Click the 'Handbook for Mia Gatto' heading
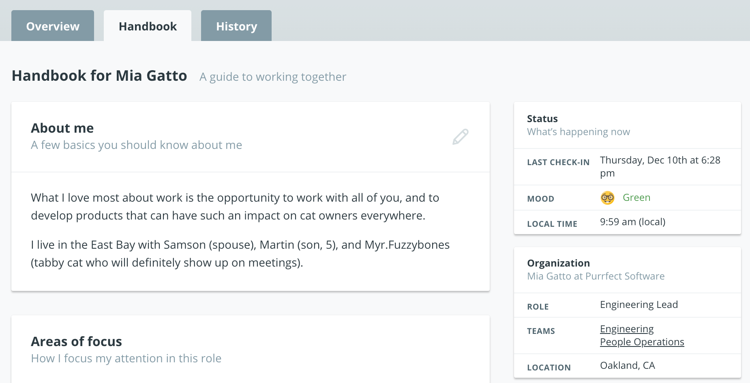Viewport: 750px width, 383px height. [99, 76]
